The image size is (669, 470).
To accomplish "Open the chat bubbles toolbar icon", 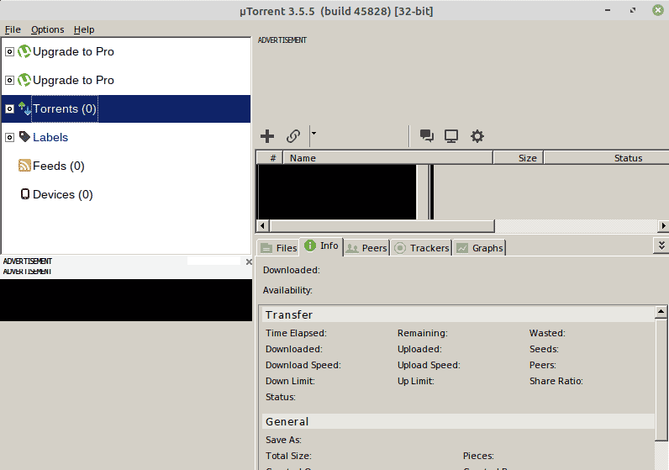I will point(427,136).
